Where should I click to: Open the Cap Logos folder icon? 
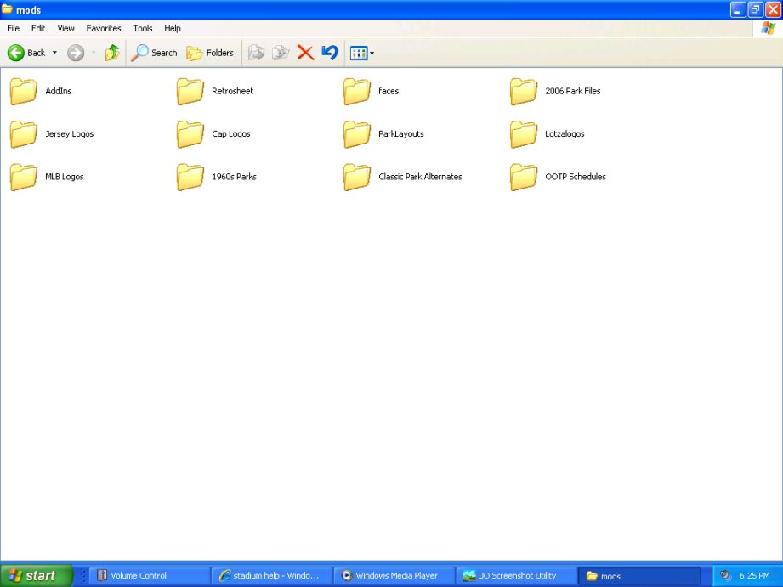[x=190, y=134]
